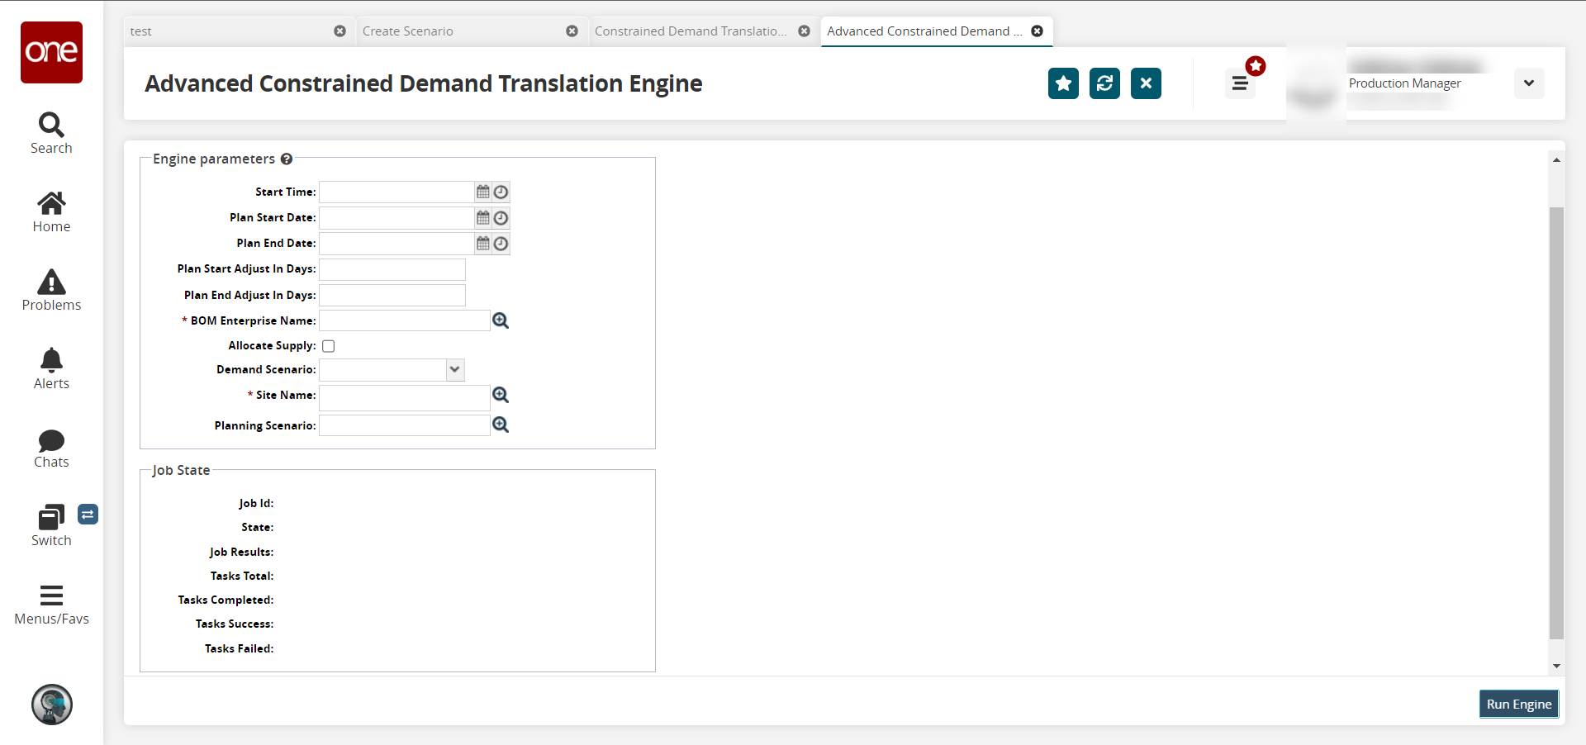This screenshot has height=745, width=1586.
Task: Click the blue swap arrows badge near Switch
Action: pyautogui.click(x=88, y=515)
